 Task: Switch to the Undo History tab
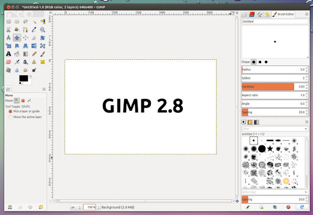pos(267,14)
